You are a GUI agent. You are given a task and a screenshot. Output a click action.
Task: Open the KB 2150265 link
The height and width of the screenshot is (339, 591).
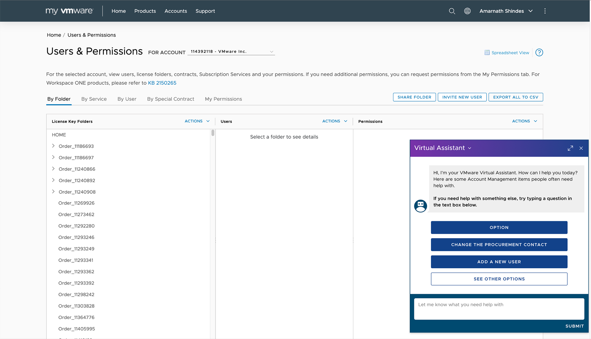162,83
